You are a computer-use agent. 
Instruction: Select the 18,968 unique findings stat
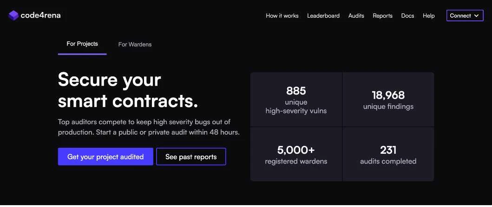pos(388,100)
